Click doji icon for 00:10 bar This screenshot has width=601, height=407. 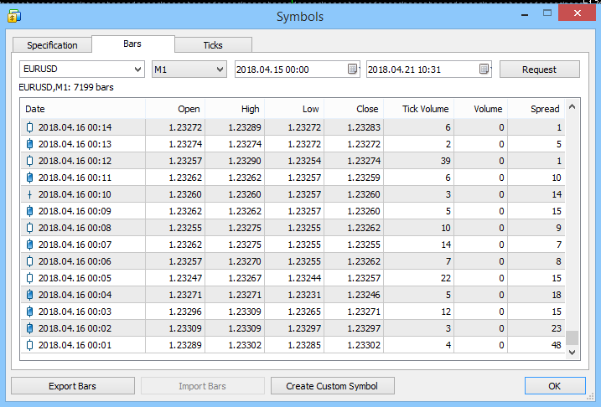click(29, 194)
